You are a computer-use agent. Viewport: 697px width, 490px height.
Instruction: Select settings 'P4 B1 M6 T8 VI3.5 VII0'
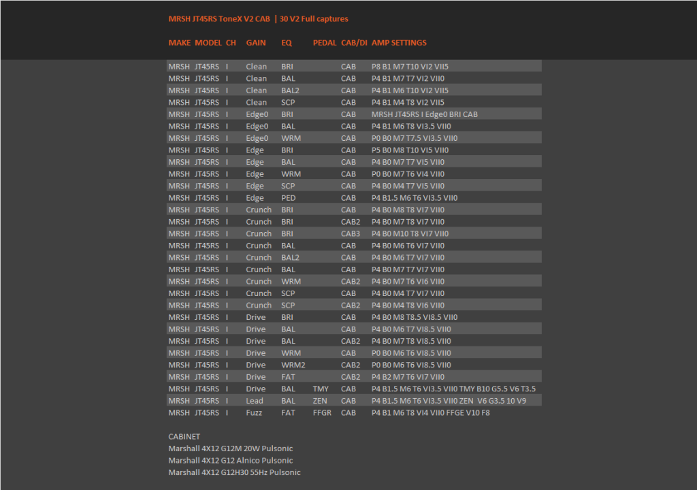(411, 127)
